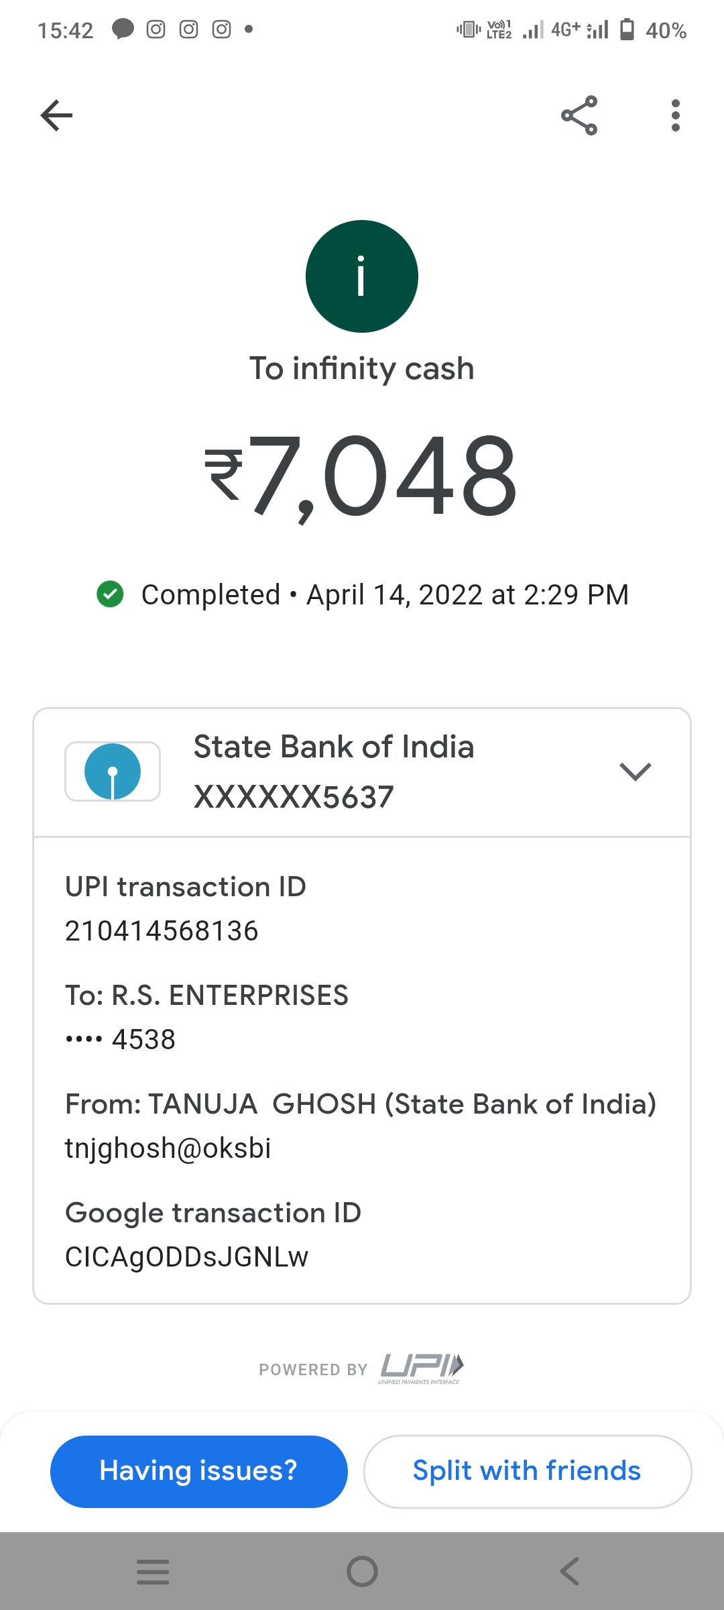Tap the Google transaction ID value
This screenshot has height=1610, width=724.
coord(186,1257)
